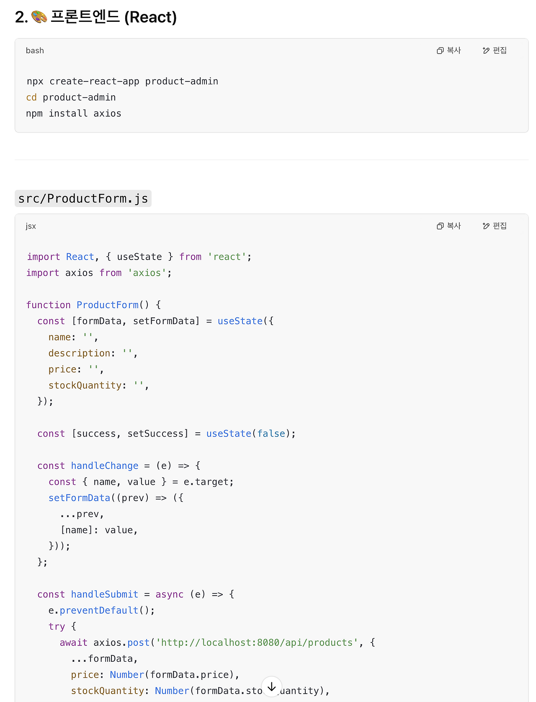Click the import axios from 'axios' line

[99, 273]
